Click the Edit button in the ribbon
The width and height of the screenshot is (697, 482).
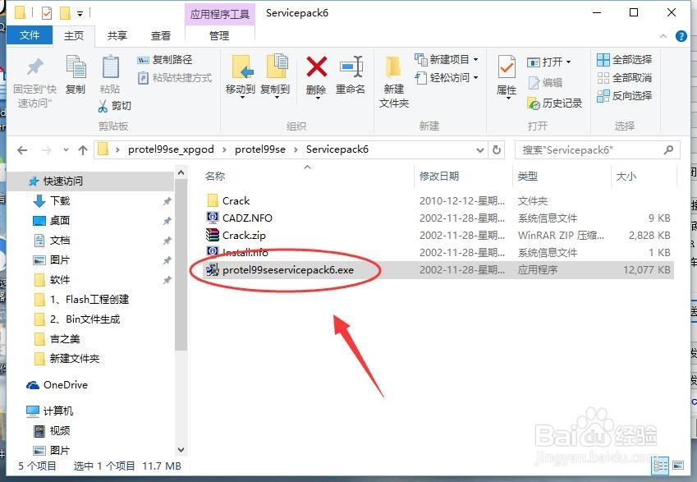545,82
